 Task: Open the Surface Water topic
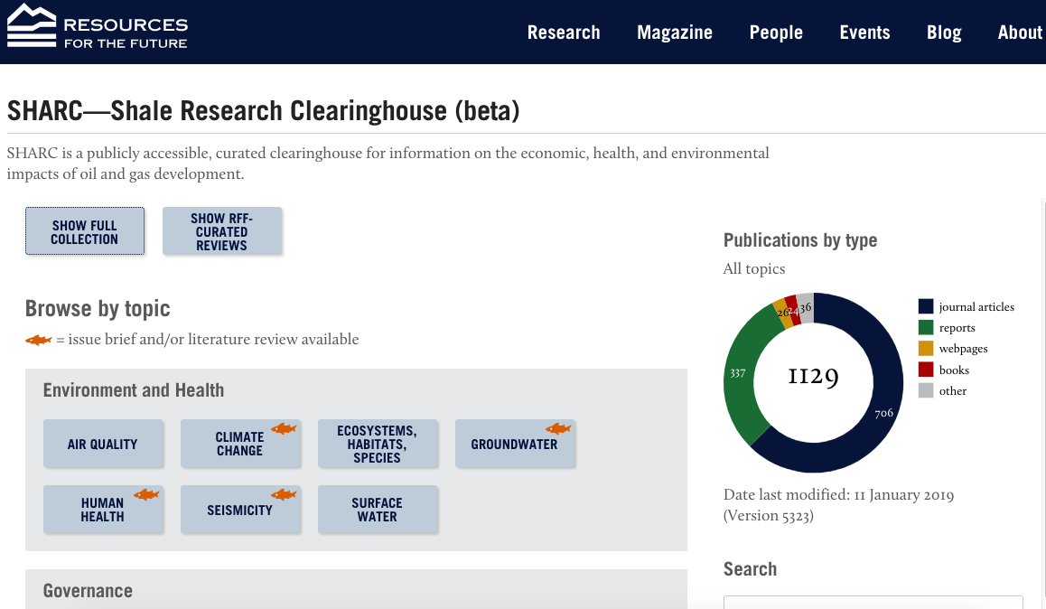coord(378,510)
